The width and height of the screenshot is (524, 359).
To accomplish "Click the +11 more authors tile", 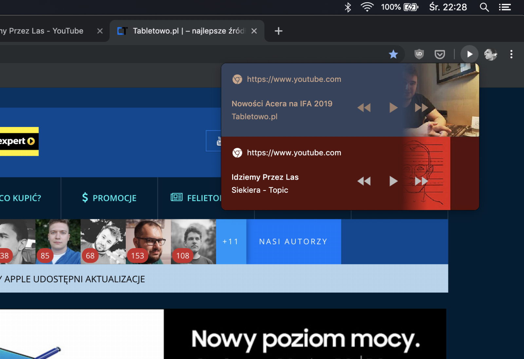I will click(x=231, y=242).
